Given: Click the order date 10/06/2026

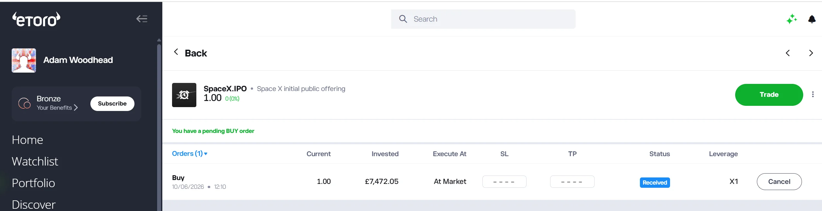Looking at the screenshot, I should [188, 187].
